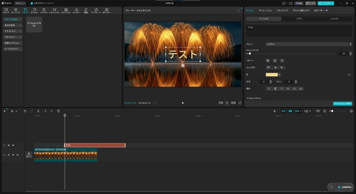Expand the 自分の素材 category dropdown
The height and width of the screenshot is (194, 356).
(13, 25)
